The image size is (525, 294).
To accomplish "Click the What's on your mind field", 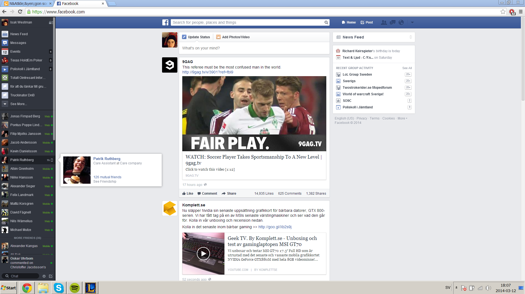I will [x=254, y=48].
